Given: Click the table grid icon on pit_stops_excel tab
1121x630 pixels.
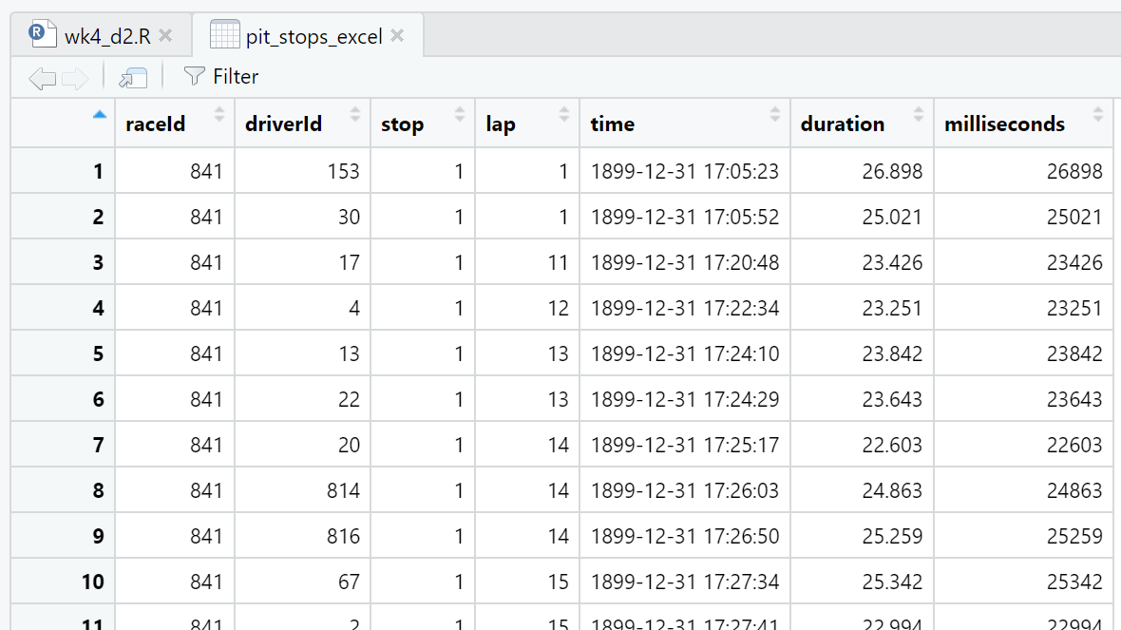Looking at the screenshot, I should pyautogui.click(x=224, y=35).
